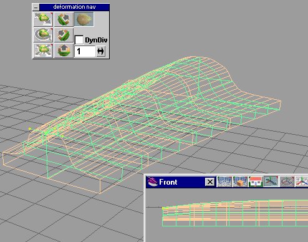Click the double-arrow spinner beside the value field
Image resolution: width=308 pixels, height=242 pixels.
[x=100, y=51]
